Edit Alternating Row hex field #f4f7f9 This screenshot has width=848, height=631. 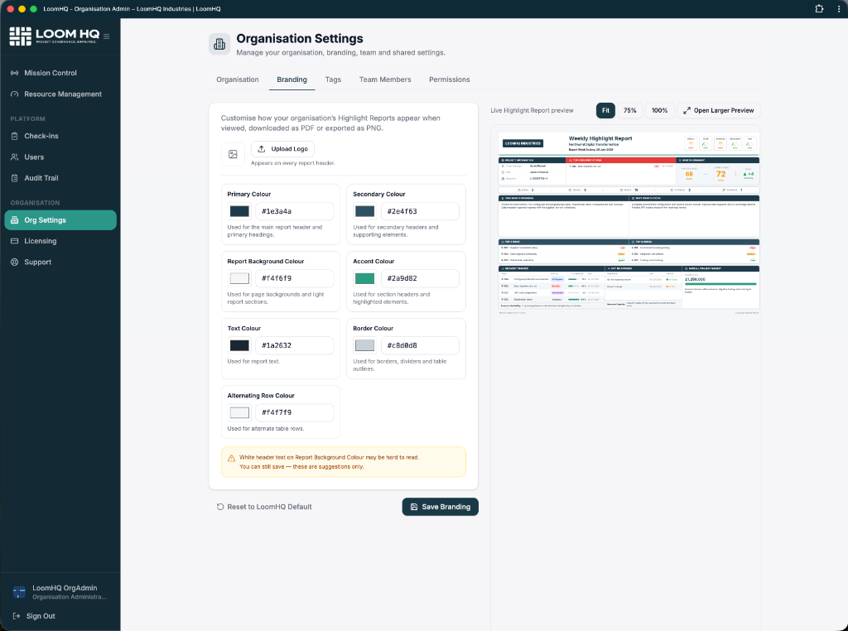[x=295, y=412]
